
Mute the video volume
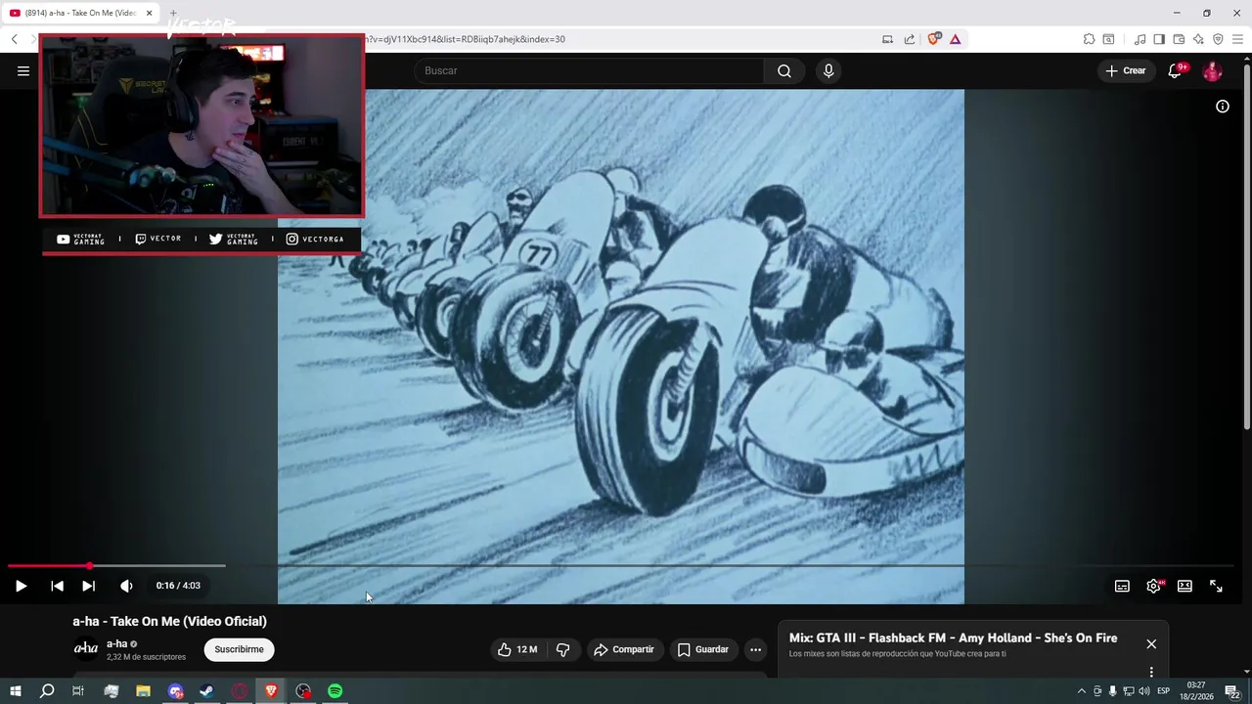[x=126, y=586]
